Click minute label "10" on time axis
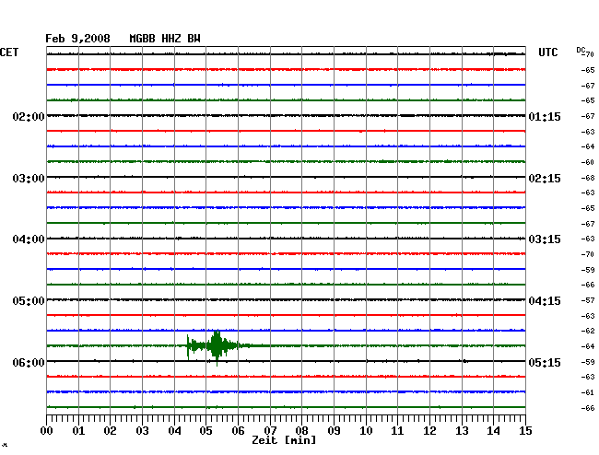599x455 pixels. pos(366,430)
